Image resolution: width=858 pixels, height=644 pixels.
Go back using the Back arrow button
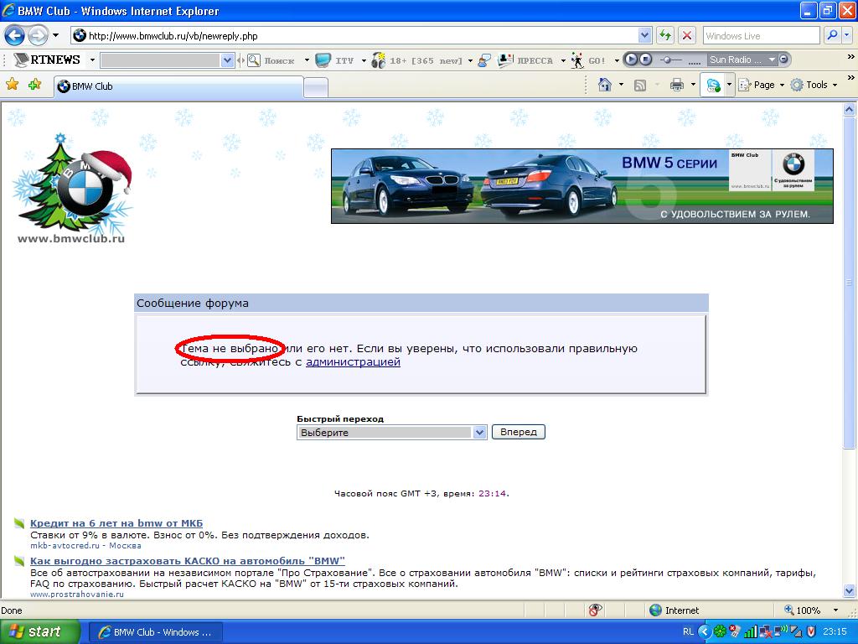tap(15, 36)
